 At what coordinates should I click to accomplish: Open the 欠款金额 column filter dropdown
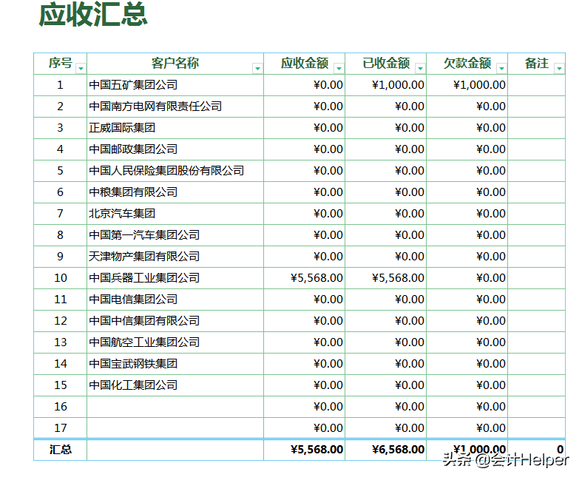coord(501,68)
